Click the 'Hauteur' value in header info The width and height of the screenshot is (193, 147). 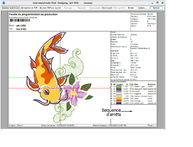point(151,17)
